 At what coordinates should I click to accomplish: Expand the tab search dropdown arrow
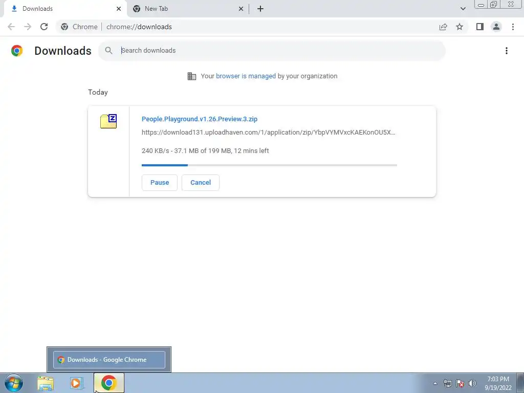(x=463, y=9)
